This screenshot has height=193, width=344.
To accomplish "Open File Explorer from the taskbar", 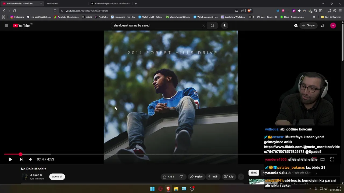I will pos(176,189).
